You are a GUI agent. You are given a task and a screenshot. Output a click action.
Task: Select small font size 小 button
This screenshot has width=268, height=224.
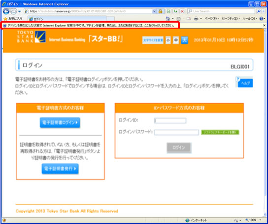(x=168, y=40)
